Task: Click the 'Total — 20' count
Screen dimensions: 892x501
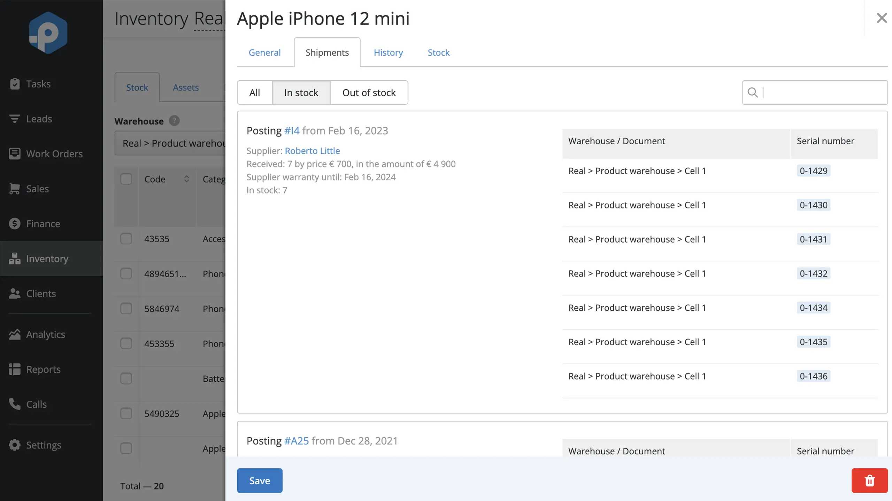Action: [142, 486]
